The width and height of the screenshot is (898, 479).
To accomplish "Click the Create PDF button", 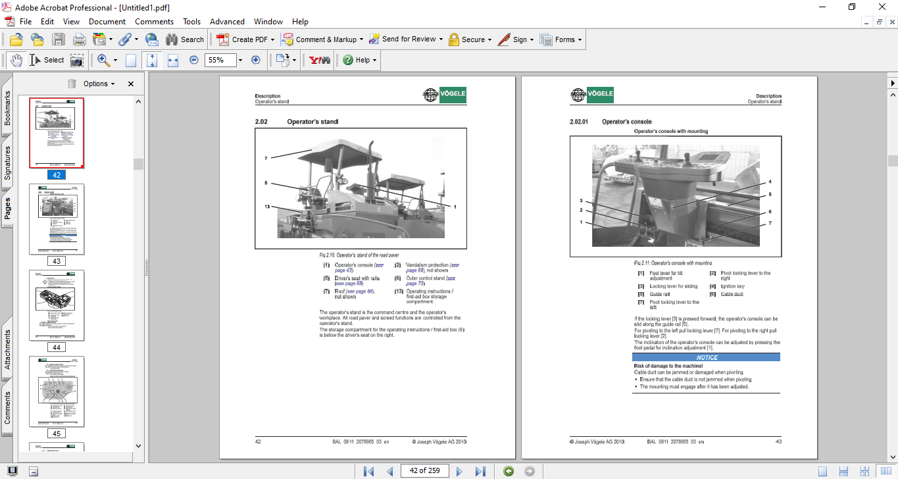I will pos(243,39).
